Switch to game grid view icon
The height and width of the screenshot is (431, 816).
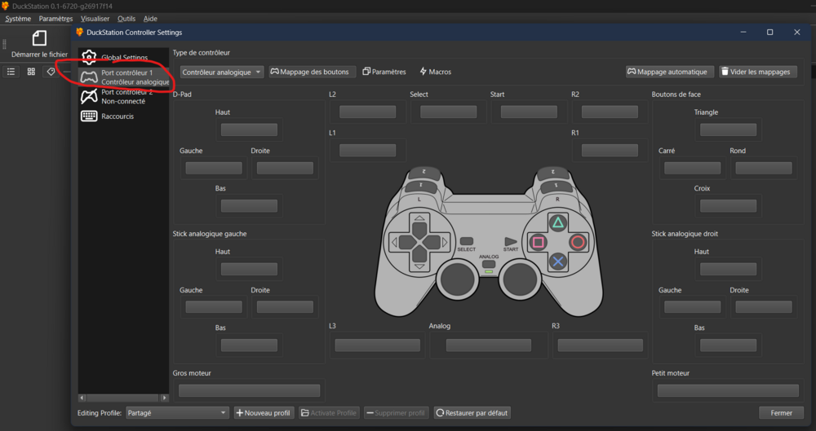point(31,72)
